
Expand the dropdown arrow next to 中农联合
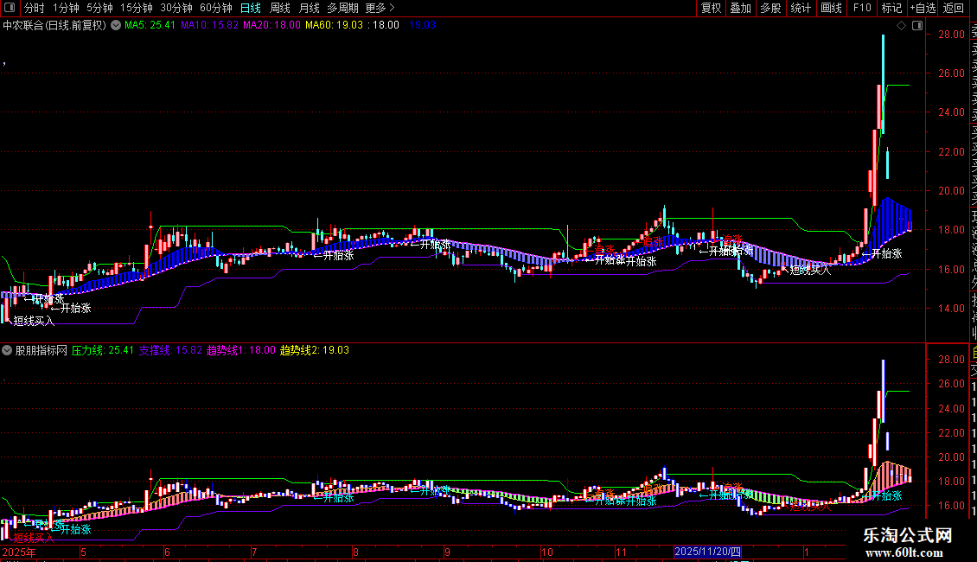click(x=115, y=26)
